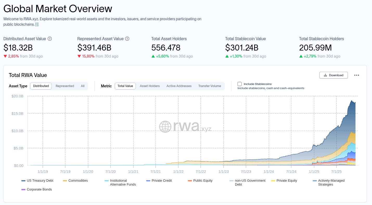
Task: Click the Corporate Bonds legend entry
Action: coord(37,189)
